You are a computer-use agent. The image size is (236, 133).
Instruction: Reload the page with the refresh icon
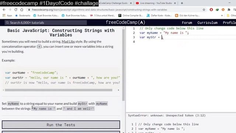(16, 10)
